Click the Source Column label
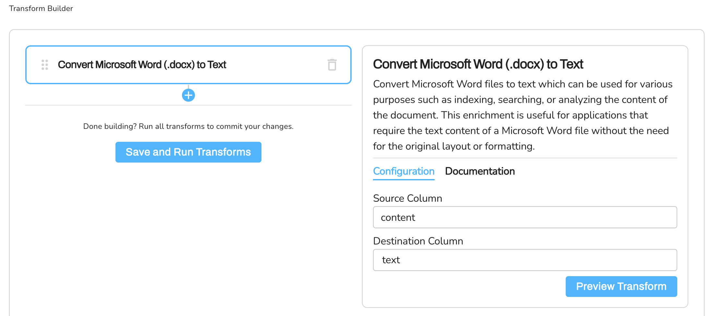This screenshot has height=316, width=711. click(x=407, y=198)
